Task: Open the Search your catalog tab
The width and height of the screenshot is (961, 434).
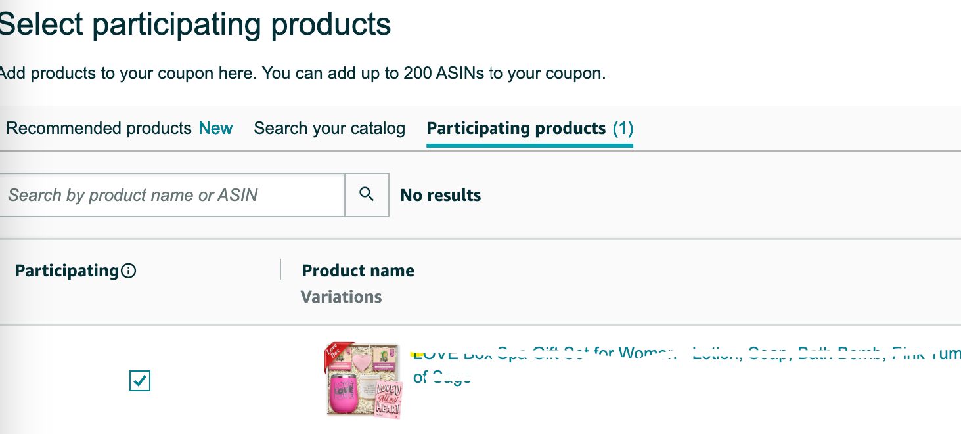Action: point(329,128)
